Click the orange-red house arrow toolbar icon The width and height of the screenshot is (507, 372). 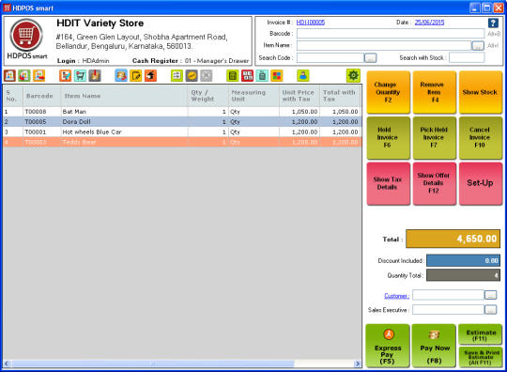pyautogui.click(x=150, y=76)
